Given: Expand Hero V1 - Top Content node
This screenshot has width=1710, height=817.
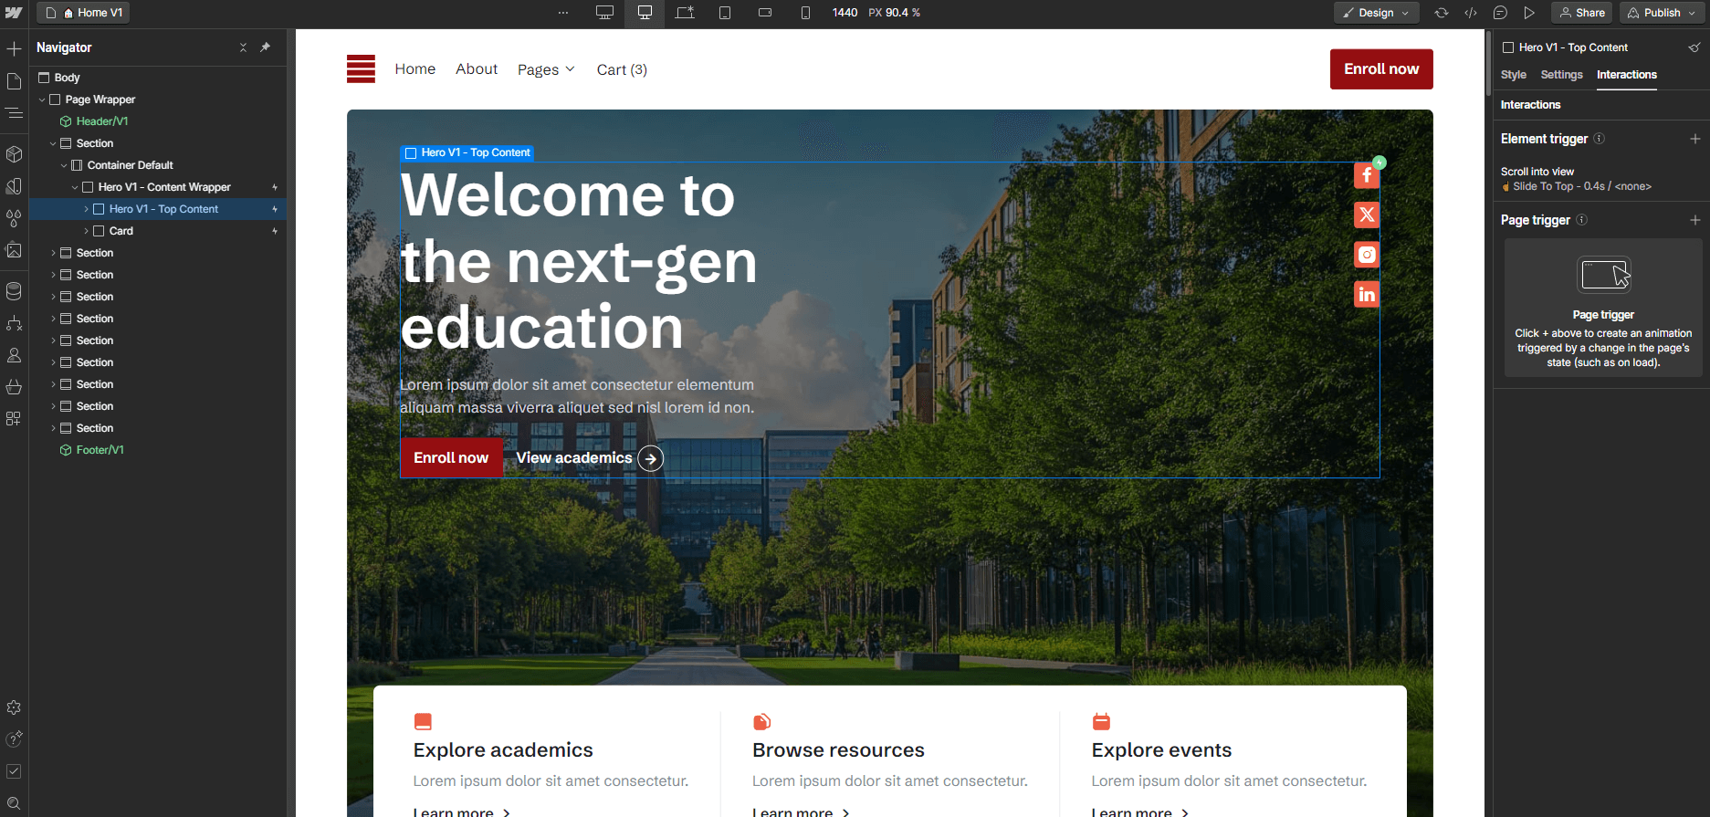Looking at the screenshot, I should [x=86, y=209].
